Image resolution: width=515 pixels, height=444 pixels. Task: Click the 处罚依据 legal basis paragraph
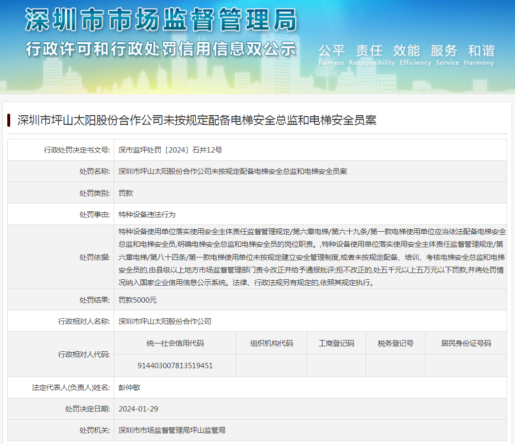[312, 257]
